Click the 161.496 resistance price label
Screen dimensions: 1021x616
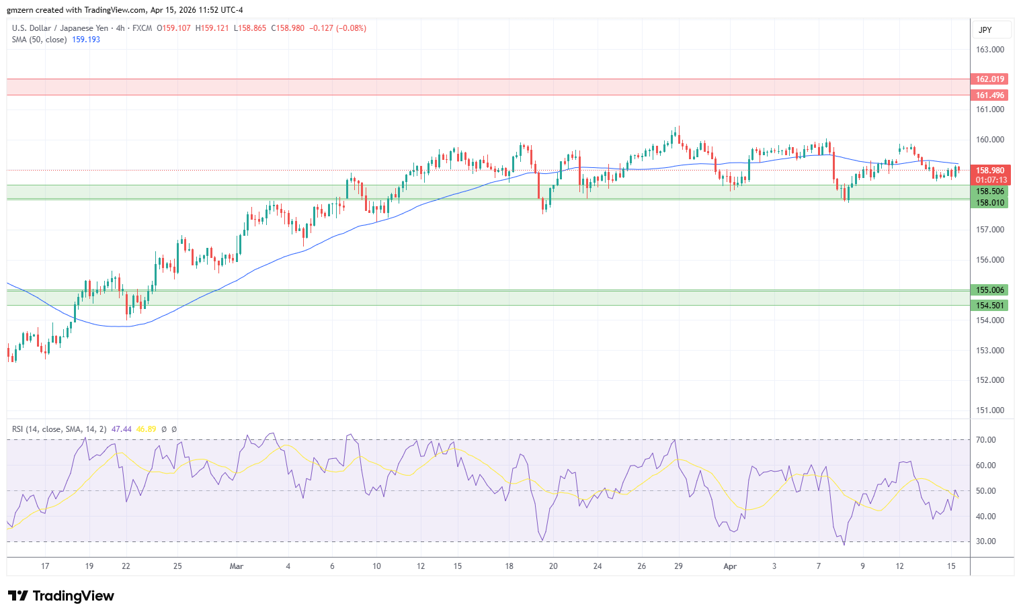coord(990,95)
